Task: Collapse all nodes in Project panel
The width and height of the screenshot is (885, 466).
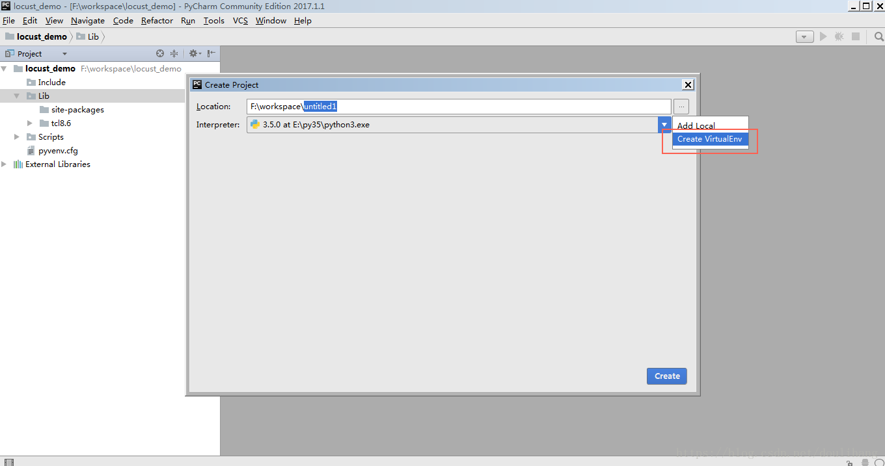Action: tap(174, 54)
